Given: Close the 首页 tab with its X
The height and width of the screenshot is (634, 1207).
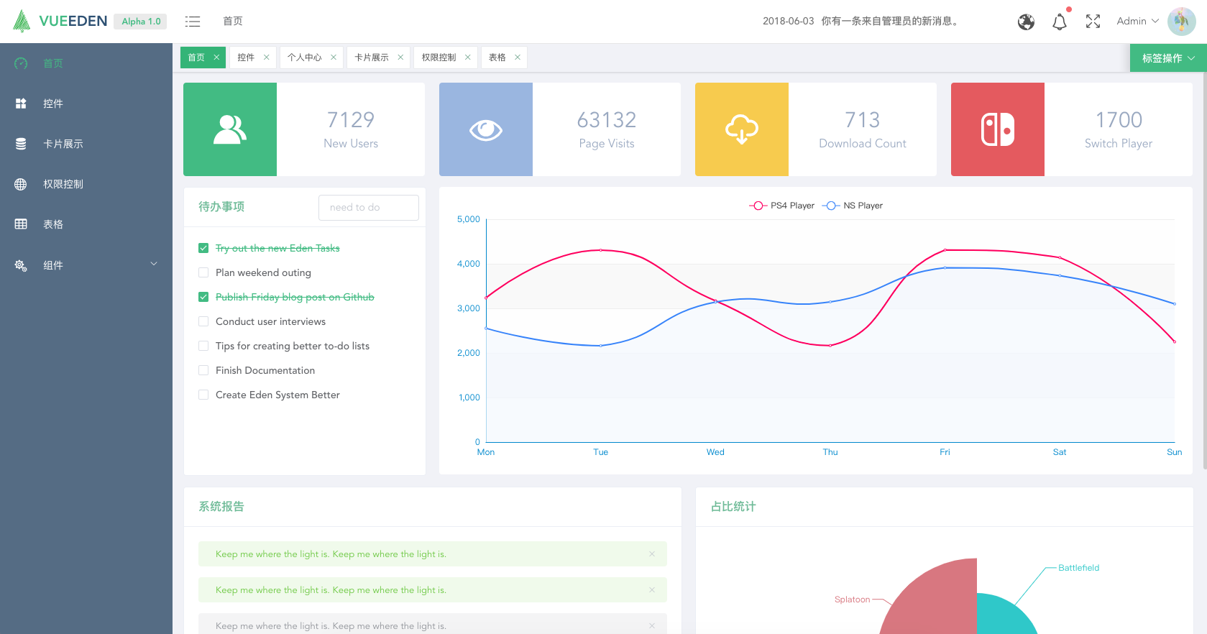Looking at the screenshot, I should tap(216, 58).
